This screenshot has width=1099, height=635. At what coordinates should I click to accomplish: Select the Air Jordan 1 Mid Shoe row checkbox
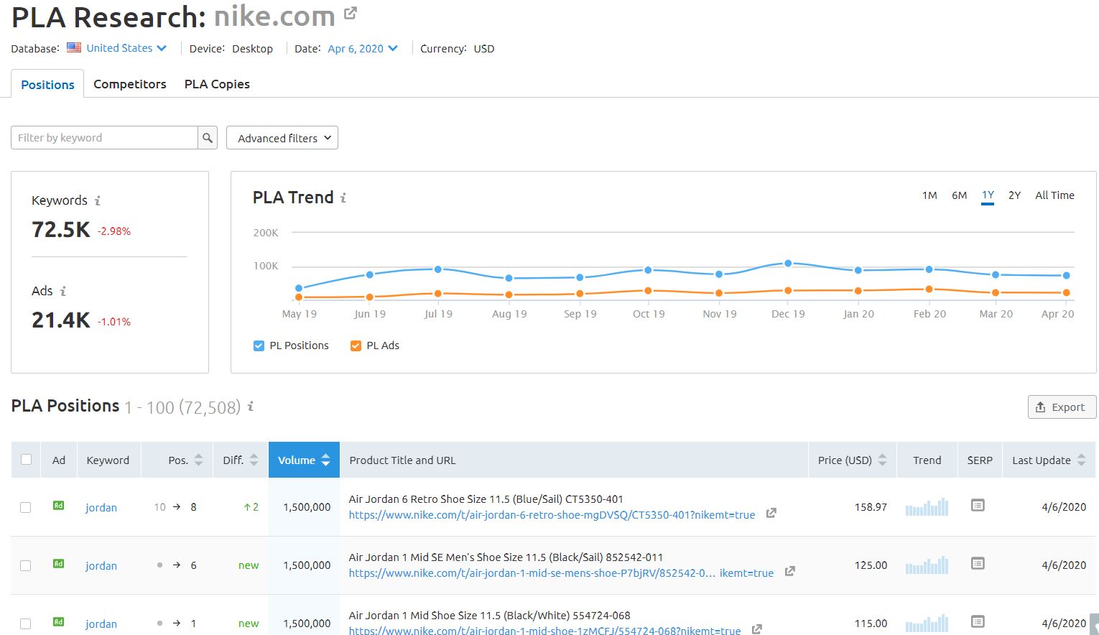(26, 624)
